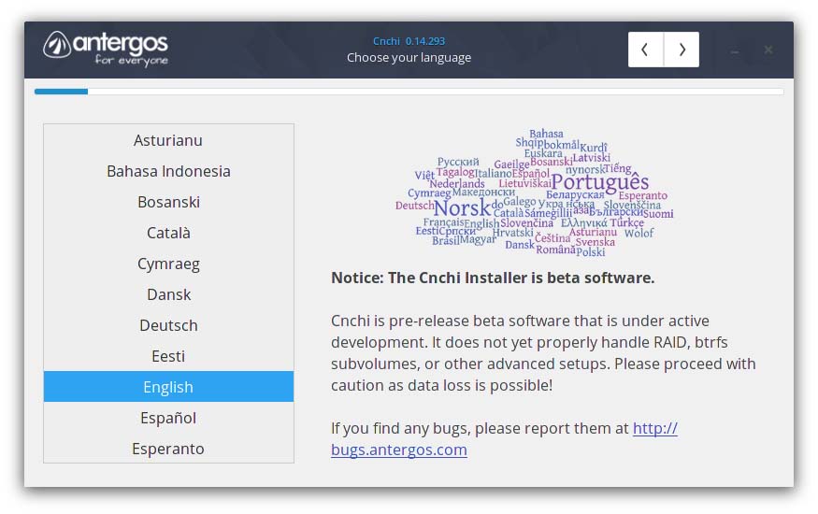Image resolution: width=818 pixels, height=514 pixels.
Task: Select Bahasa Indonesia language
Action: 168,171
